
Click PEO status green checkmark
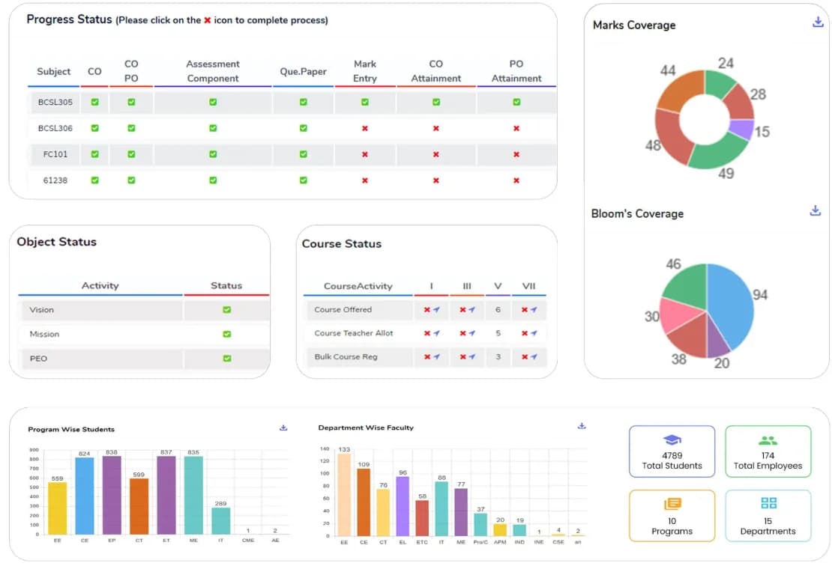[x=226, y=359]
